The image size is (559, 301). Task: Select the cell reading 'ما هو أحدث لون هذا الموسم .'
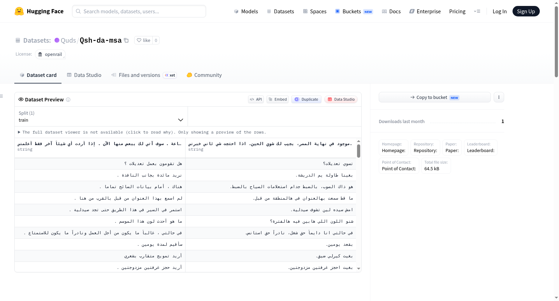tap(100, 221)
